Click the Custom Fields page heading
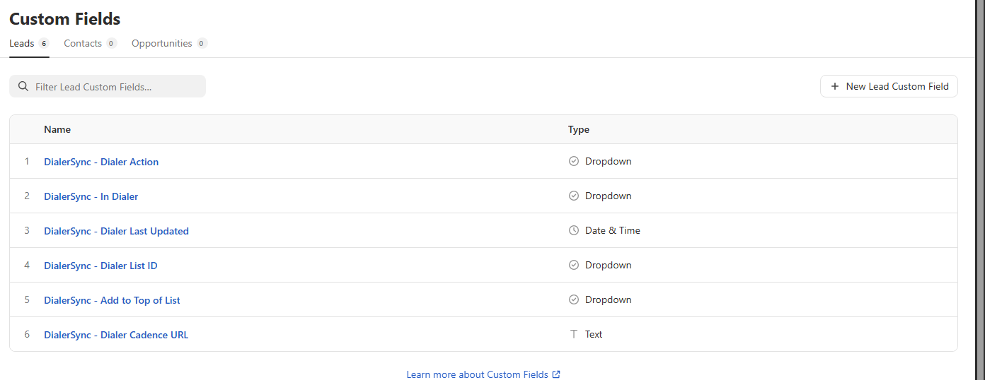The width and height of the screenshot is (985, 380). 65,19
